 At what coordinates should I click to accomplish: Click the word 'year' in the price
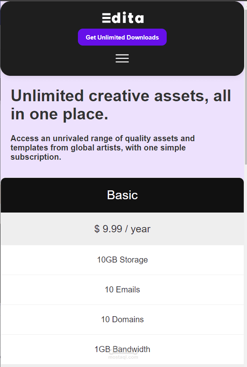click(140, 229)
